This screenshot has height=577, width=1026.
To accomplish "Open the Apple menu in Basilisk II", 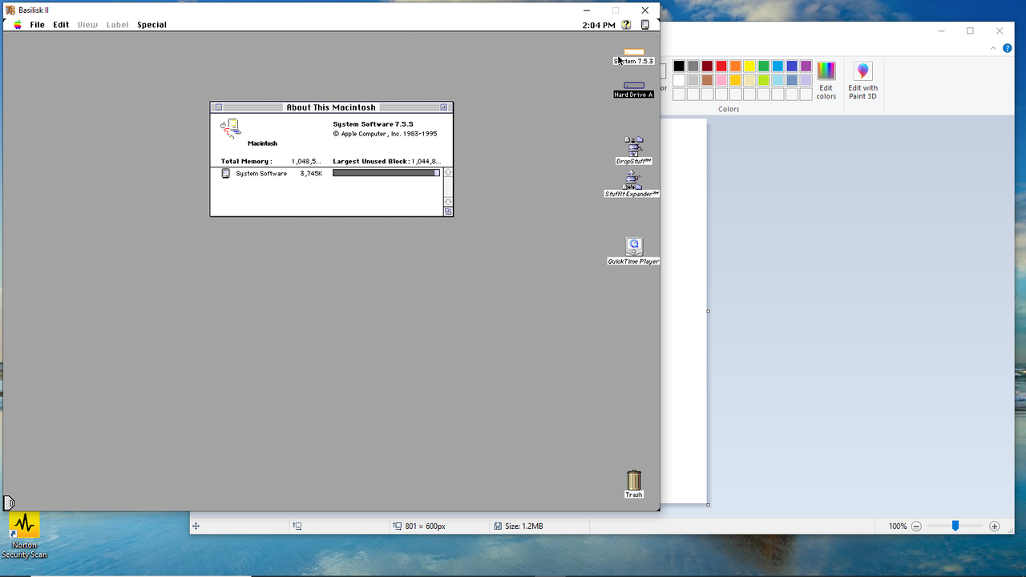I will [18, 25].
